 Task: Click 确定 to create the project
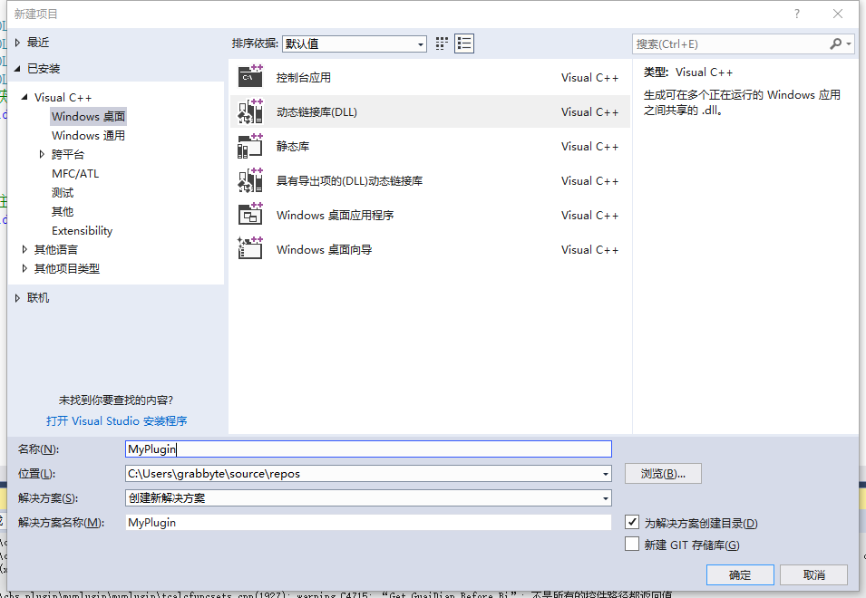pyautogui.click(x=740, y=574)
